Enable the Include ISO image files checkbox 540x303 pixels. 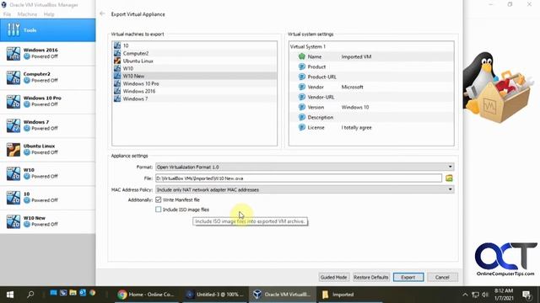(x=159, y=210)
